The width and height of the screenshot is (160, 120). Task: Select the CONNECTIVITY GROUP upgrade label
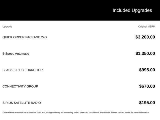tap(20, 86)
